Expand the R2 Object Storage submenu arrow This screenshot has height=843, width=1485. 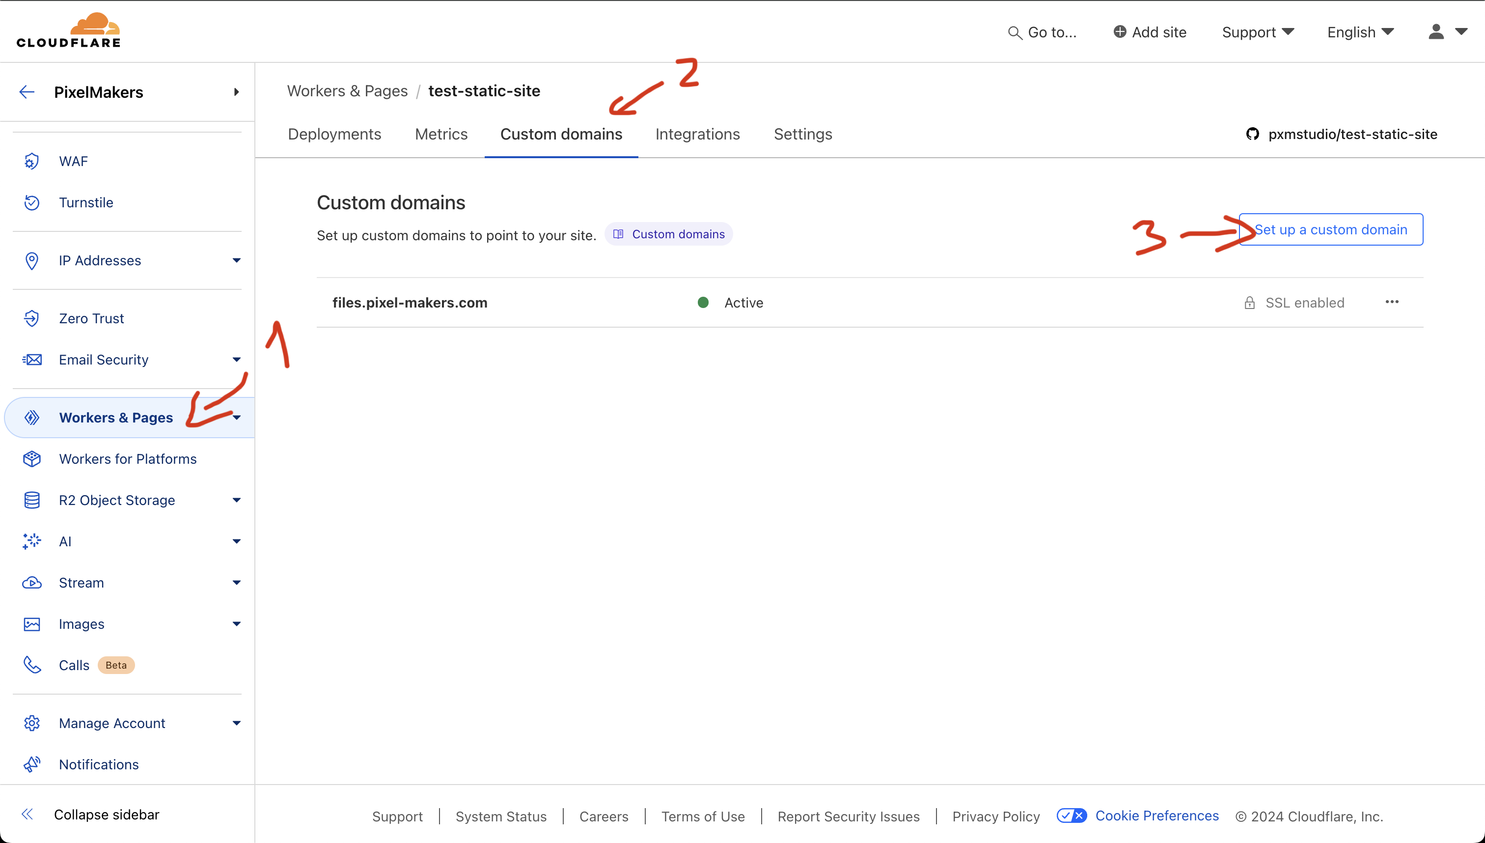tap(236, 500)
